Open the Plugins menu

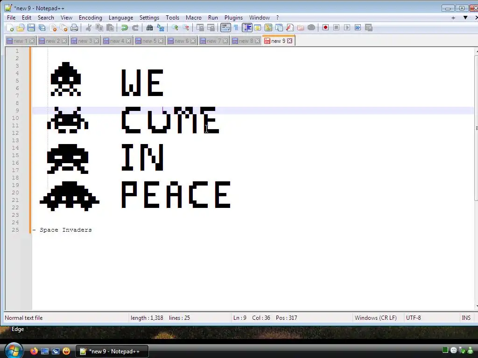[233, 18]
